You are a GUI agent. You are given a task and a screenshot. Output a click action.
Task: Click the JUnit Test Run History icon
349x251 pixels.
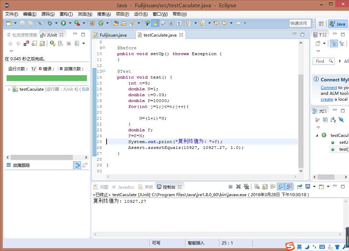pos(77,43)
